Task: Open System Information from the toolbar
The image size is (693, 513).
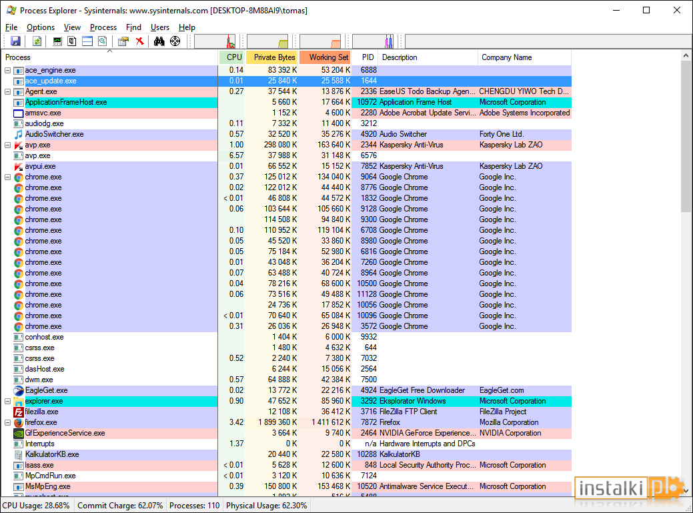Action: click(57, 41)
